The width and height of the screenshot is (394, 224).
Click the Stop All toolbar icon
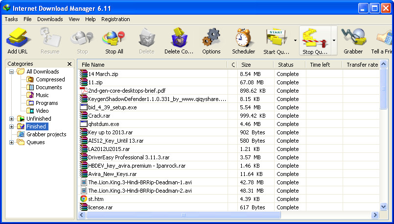pos(114,38)
